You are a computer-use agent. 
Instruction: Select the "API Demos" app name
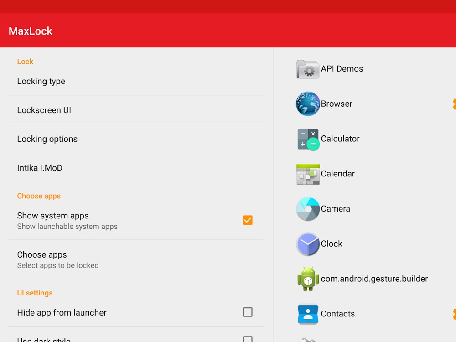tap(342, 69)
